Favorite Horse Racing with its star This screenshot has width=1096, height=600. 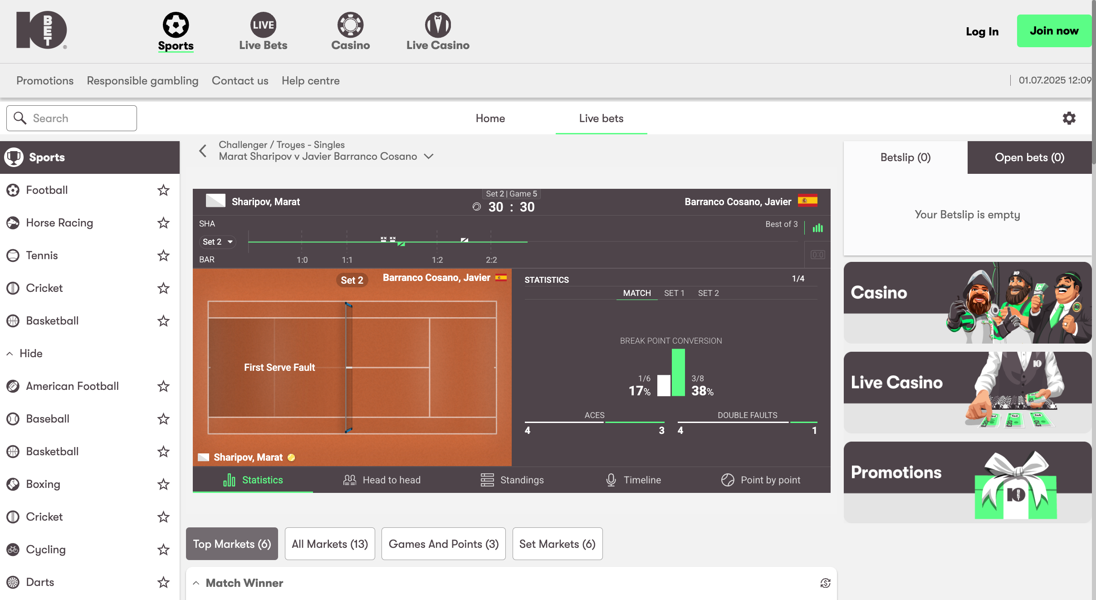tap(163, 223)
